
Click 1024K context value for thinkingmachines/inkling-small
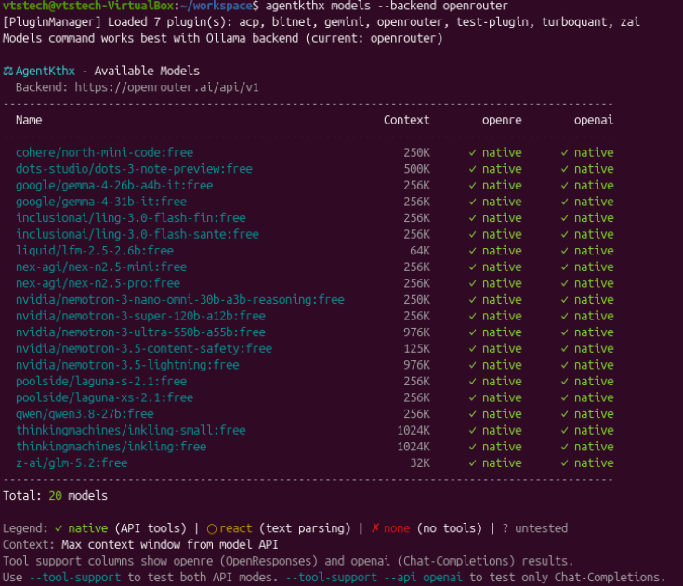[414, 430]
